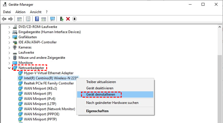Select Hyper-V Virtual Ethernet Adapter text
Screen dimensions: 223x123
tap(49, 73)
